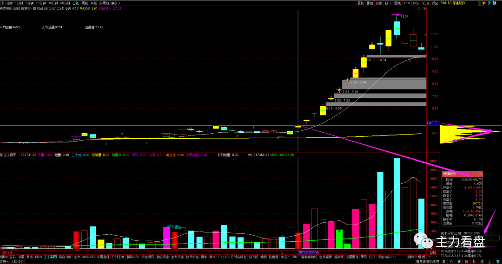Select the 分时突破主 indicator tab
Image resolution: width=502 pixels, height=264 pixels.
tap(239, 257)
